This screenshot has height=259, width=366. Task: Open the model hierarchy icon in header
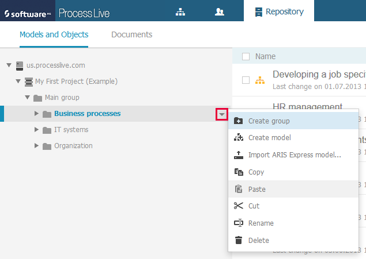(x=180, y=12)
